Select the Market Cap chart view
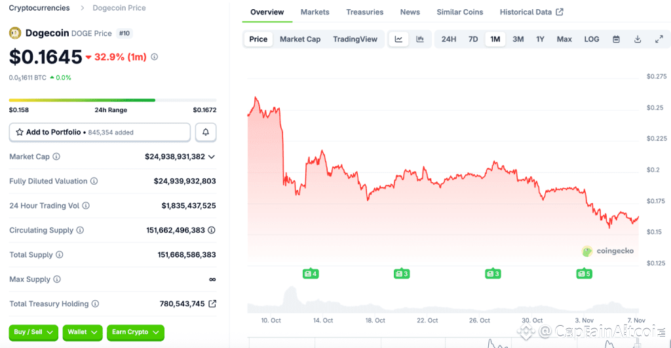The image size is (671, 348). click(x=300, y=39)
